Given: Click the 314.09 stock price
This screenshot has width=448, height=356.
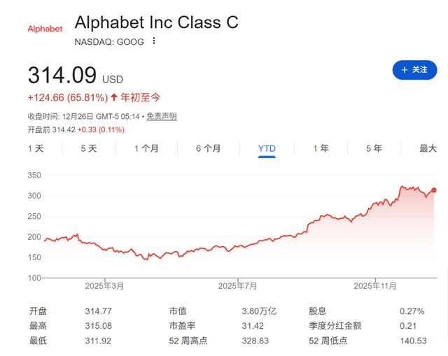Looking at the screenshot, I should point(62,75).
